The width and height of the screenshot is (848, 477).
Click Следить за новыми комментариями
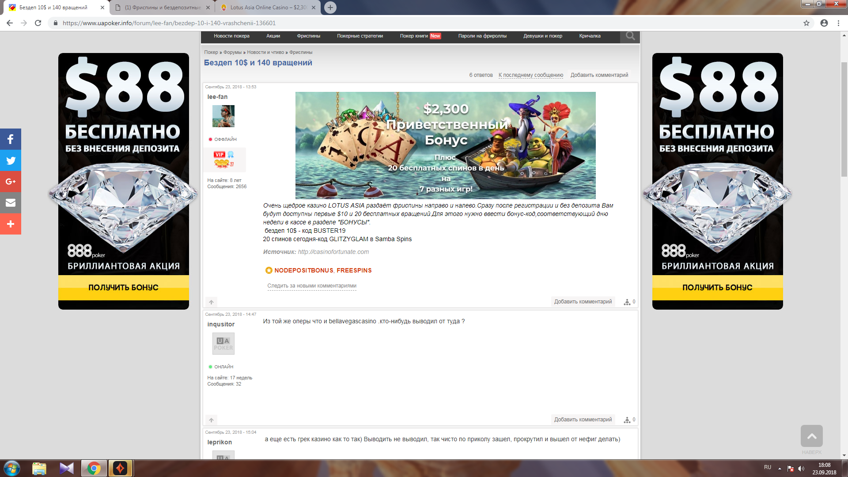312,286
